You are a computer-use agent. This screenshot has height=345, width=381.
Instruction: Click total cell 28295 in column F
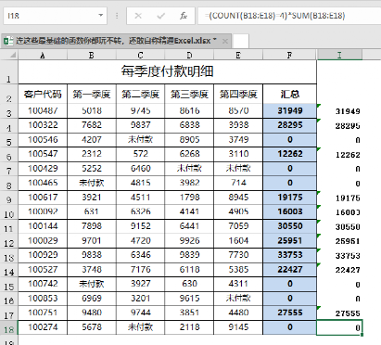(289, 125)
